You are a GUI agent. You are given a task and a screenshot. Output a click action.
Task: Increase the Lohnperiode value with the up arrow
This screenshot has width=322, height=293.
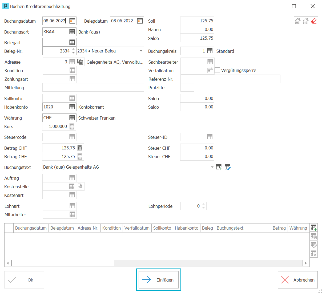tap(204, 204)
